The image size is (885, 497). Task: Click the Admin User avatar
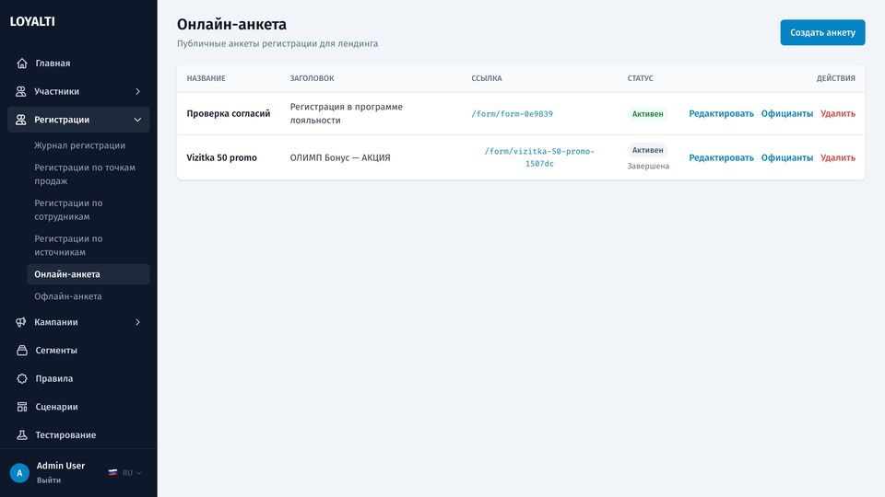click(x=19, y=473)
